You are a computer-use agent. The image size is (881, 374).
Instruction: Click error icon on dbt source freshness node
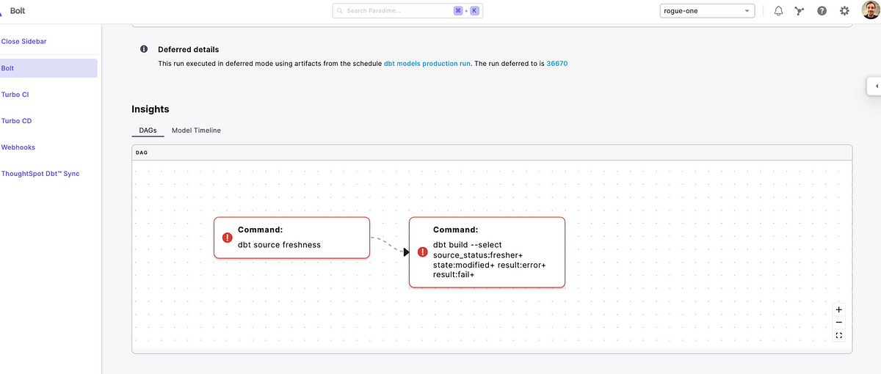click(x=228, y=238)
